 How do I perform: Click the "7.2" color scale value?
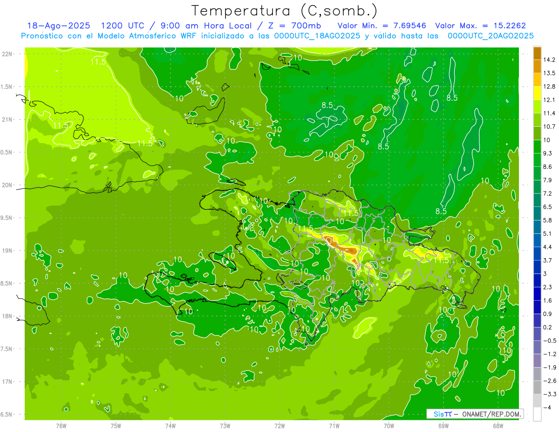pyautogui.click(x=548, y=193)
